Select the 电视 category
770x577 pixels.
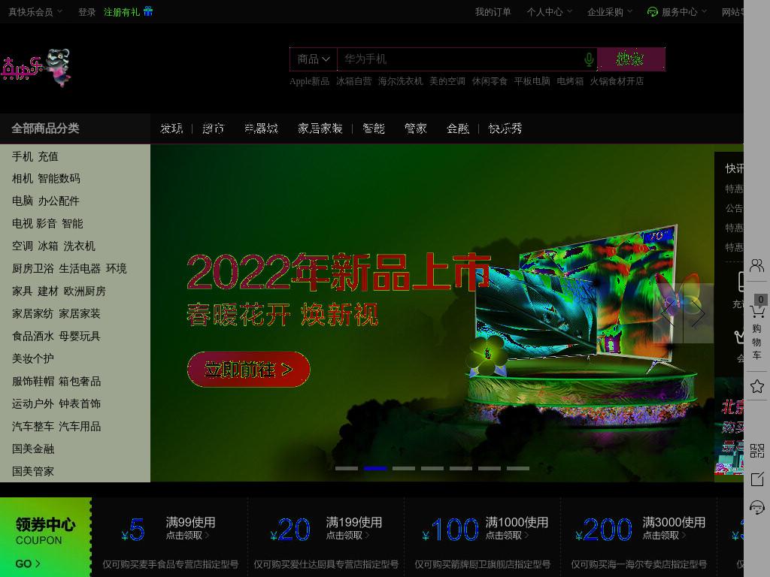[22, 224]
